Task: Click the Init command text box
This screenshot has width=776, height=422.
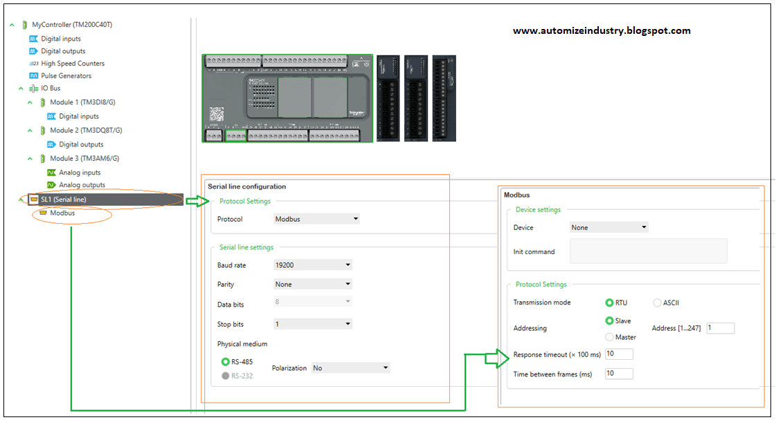Action: [649, 251]
